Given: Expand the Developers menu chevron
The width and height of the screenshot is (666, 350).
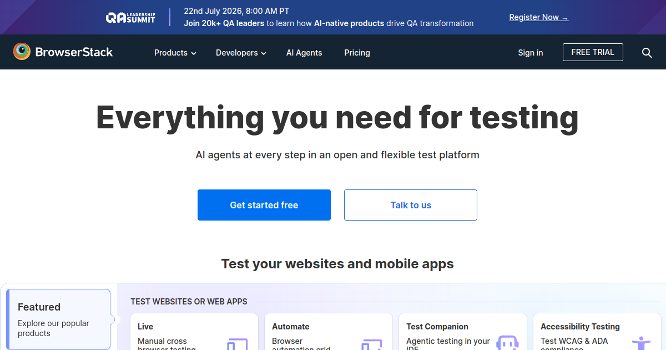Looking at the screenshot, I should tap(264, 53).
